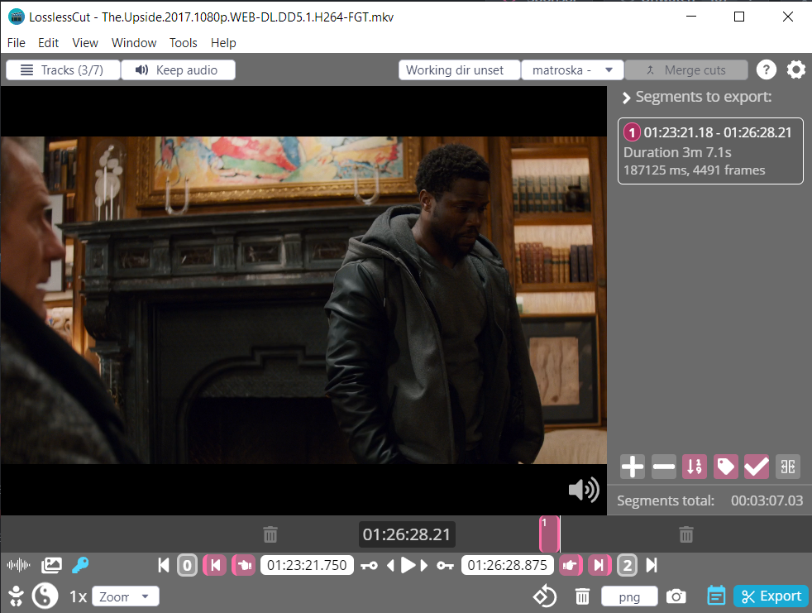
Task: Click the Export button
Action: (x=771, y=596)
